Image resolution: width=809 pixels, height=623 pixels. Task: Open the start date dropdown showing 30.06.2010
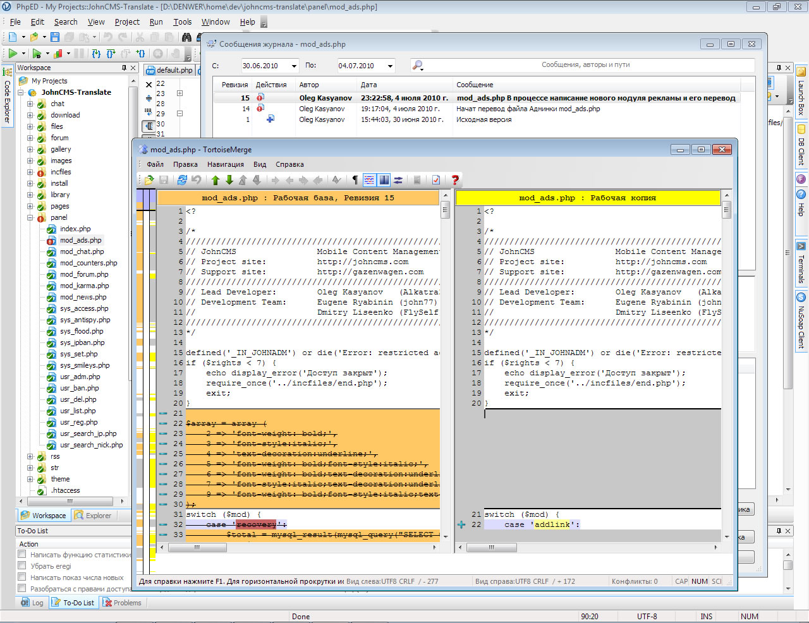294,66
